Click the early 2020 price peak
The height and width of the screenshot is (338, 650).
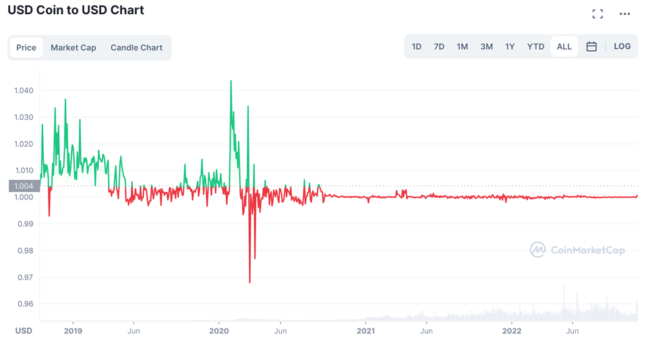231,81
